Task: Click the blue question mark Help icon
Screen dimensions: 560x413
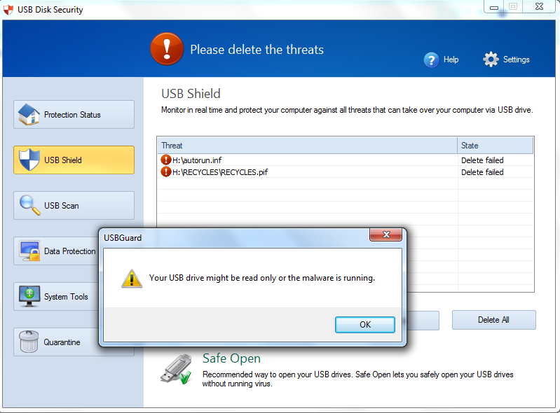Action: pos(432,59)
